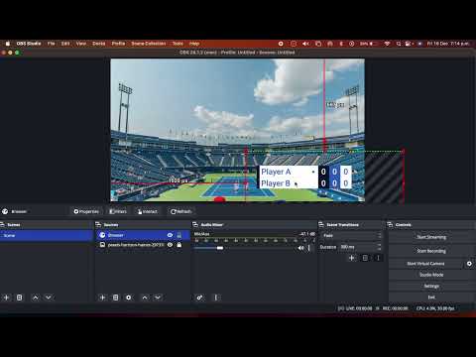Click the Exit button
This screenshot has width=476, height=357.
click(x=431, y=297)
